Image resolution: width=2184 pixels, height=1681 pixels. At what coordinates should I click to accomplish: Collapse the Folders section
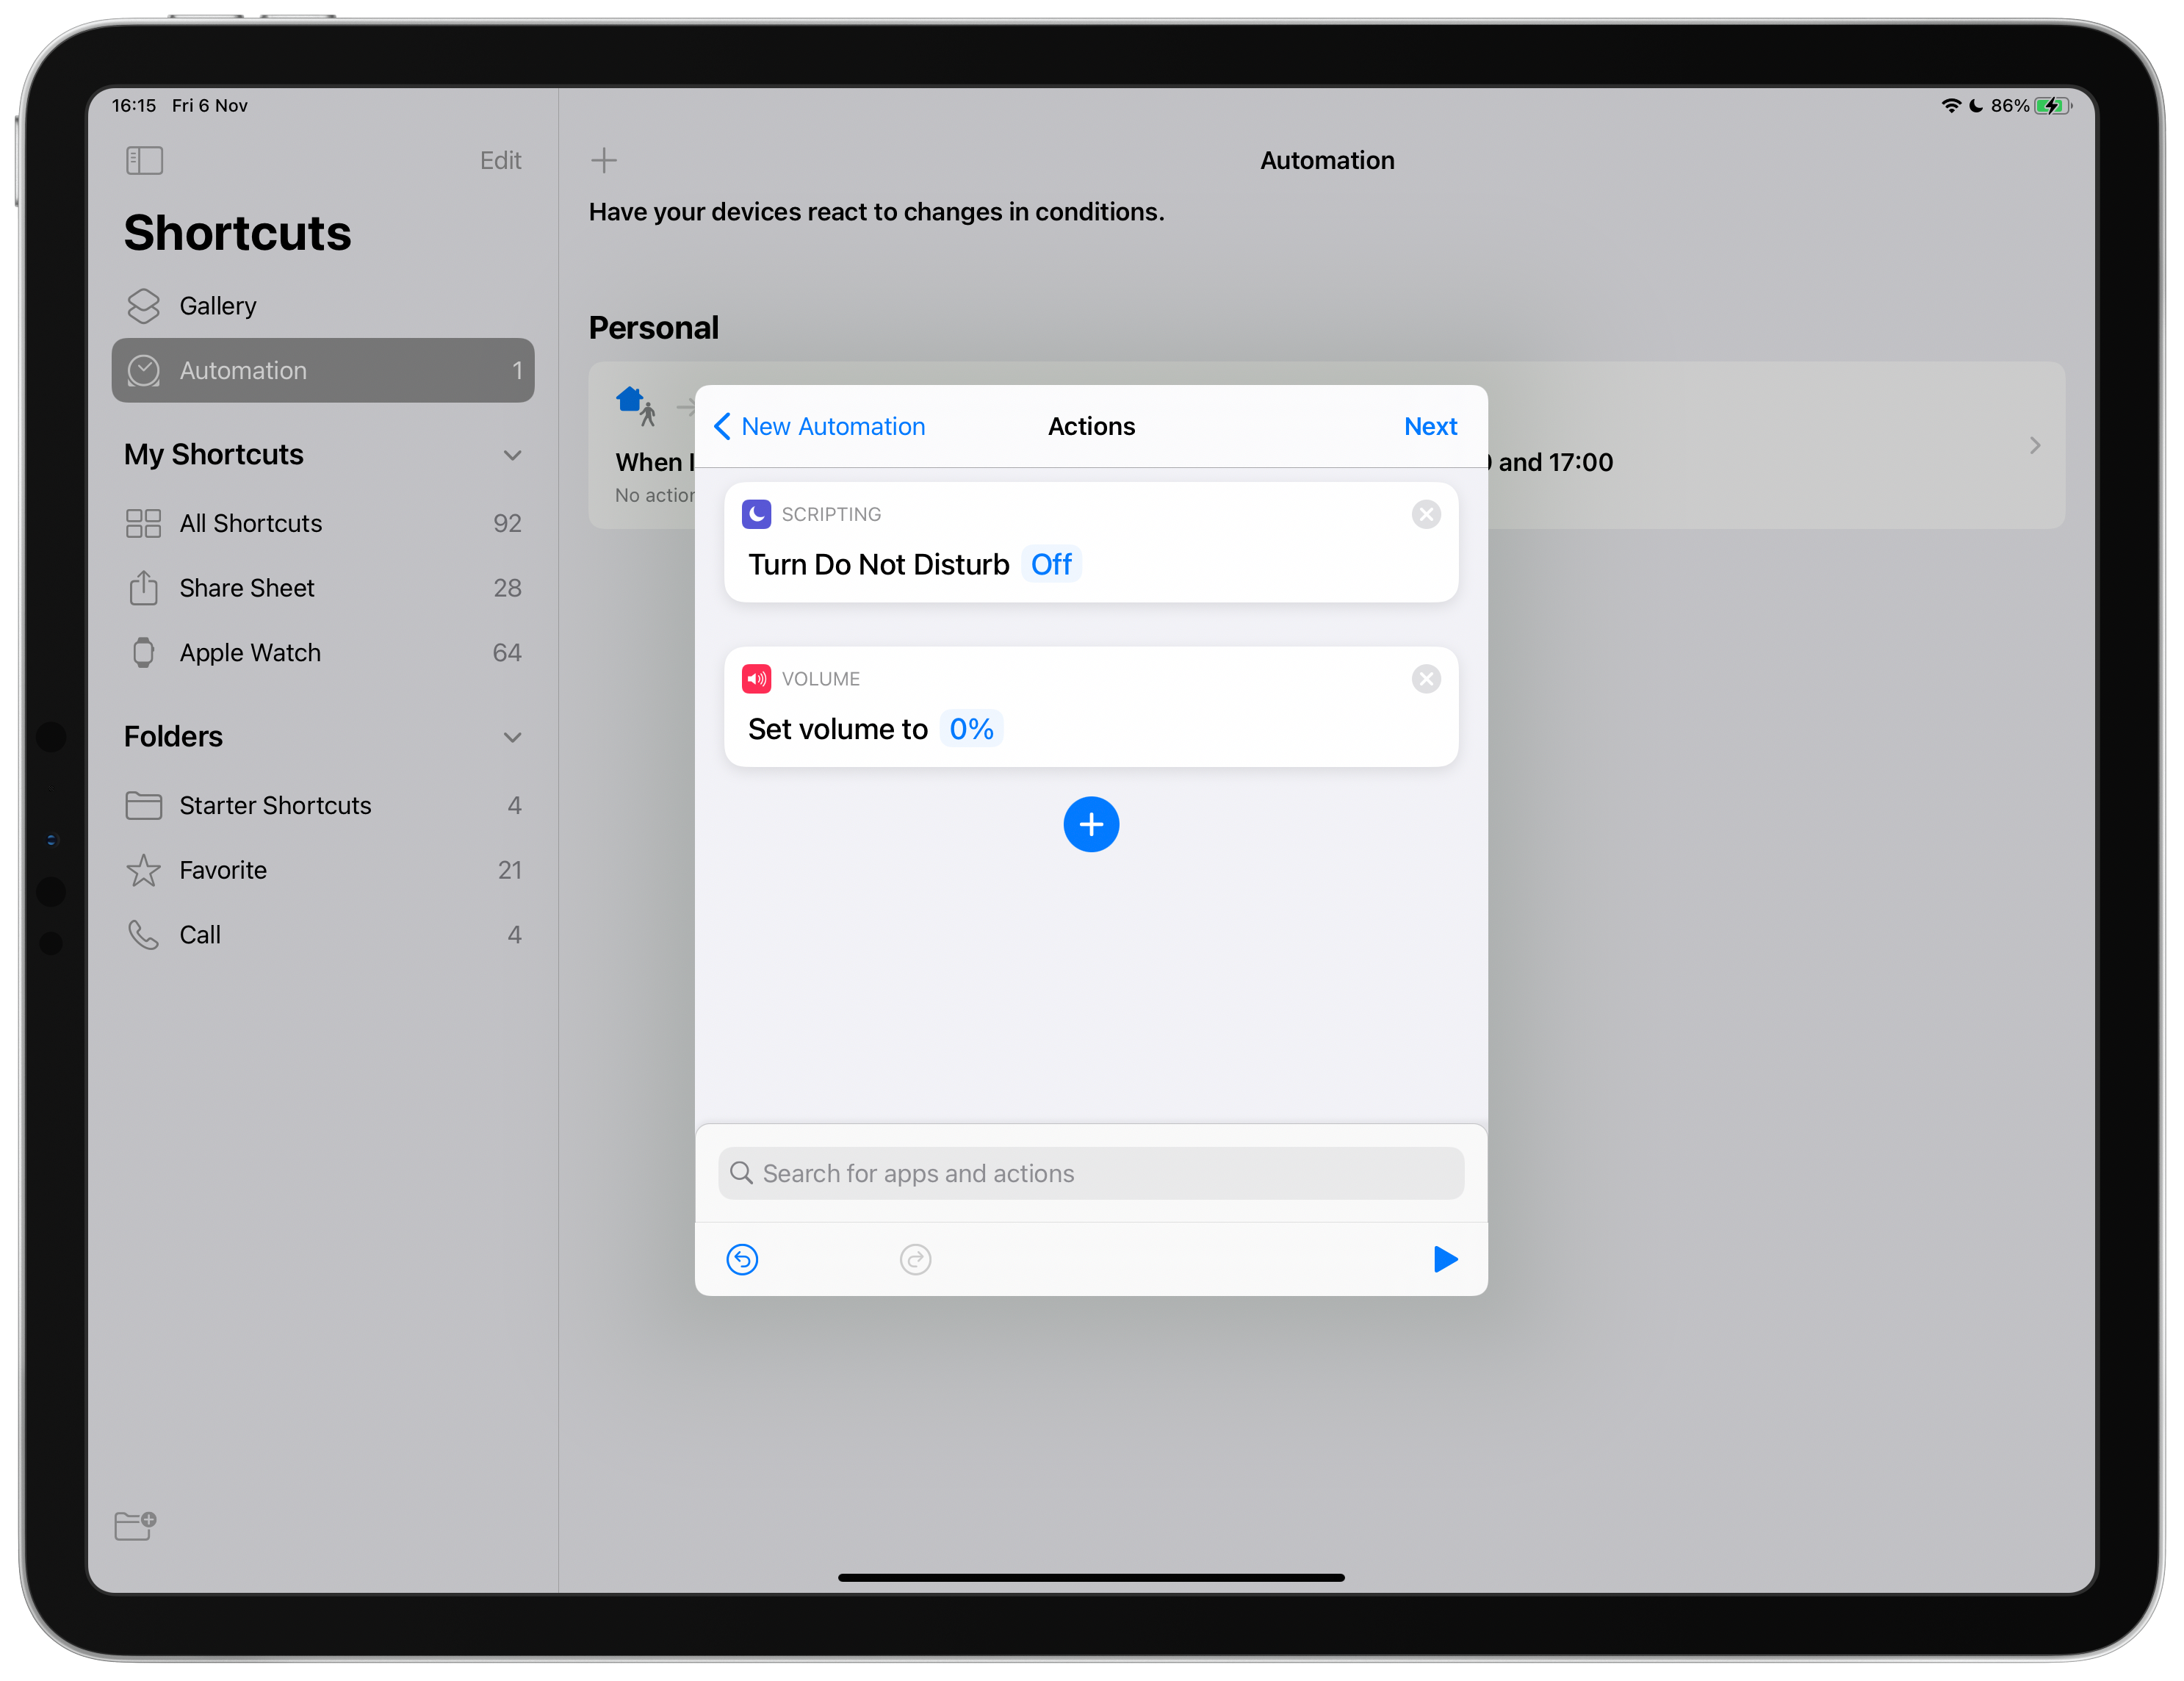512,737
